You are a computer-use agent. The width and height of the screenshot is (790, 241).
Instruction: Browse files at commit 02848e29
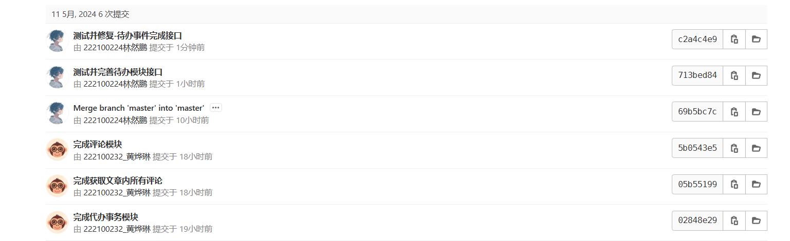pyautogui.click(x=756, y=220)
